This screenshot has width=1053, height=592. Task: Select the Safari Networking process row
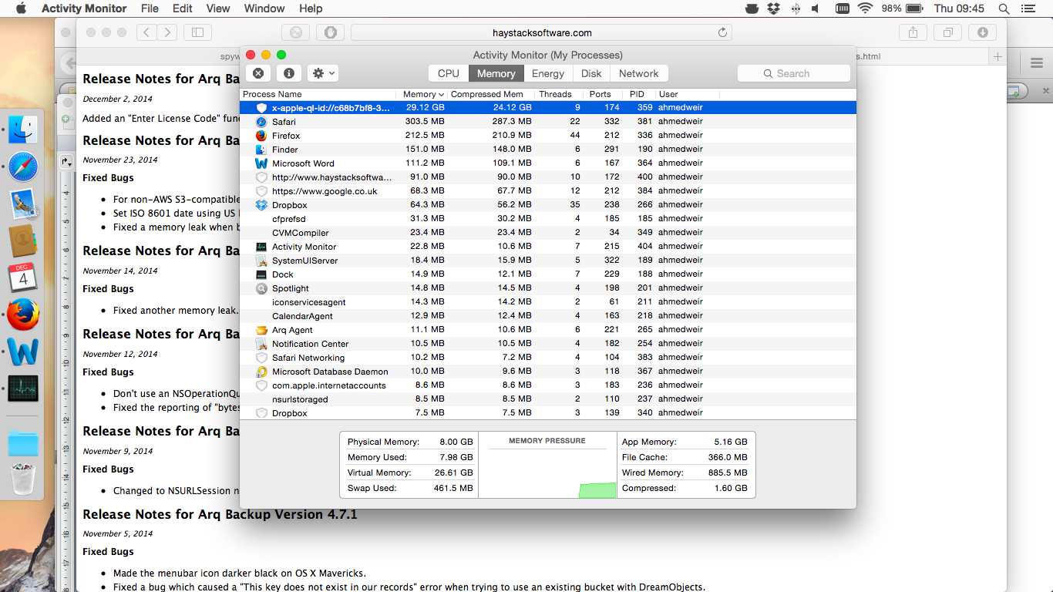pos(547,358)
